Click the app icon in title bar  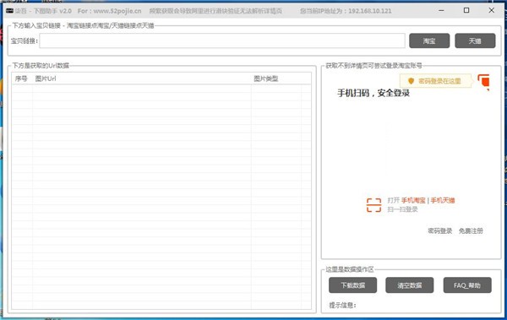[9, 11]
